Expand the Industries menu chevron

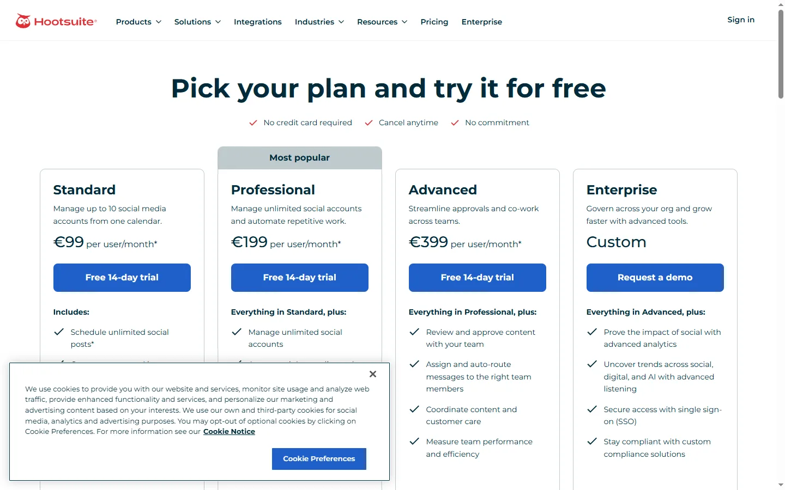[341, 22]
